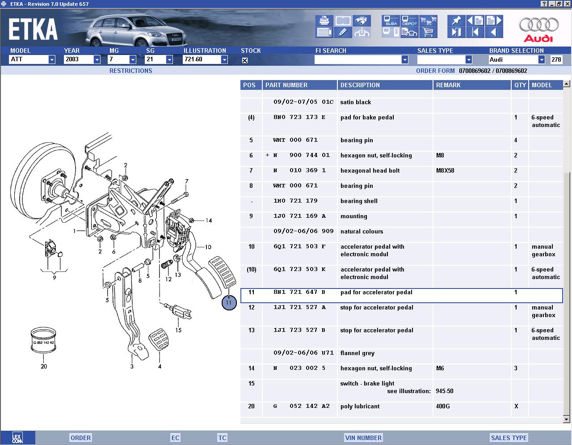Open the YEAR dropdown showing 2003
The height and width of the screenshot is (445, 572).
97,59
